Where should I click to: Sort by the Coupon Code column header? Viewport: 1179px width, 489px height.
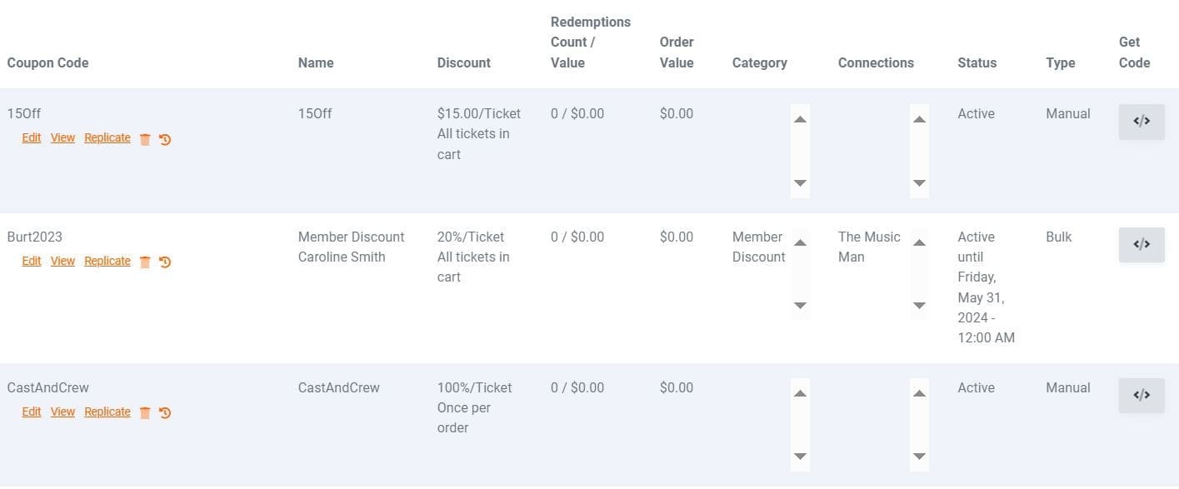point(47,63)
